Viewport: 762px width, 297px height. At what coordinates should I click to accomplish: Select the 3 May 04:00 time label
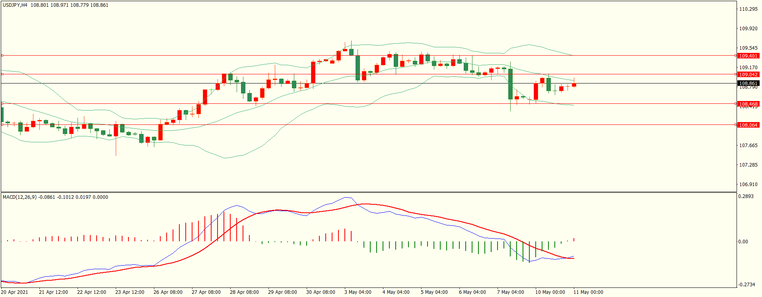point(358,292)
